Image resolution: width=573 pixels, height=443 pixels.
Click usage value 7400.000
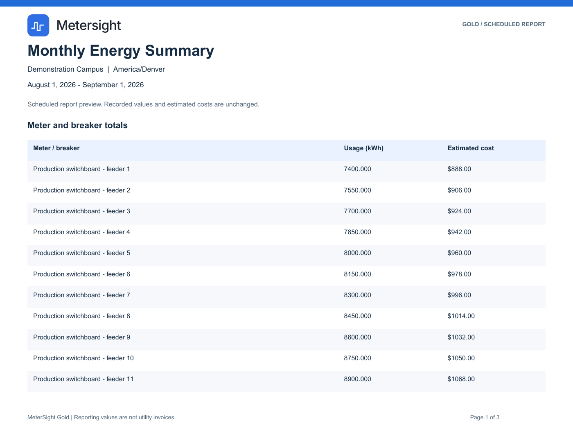pos(358,169)
